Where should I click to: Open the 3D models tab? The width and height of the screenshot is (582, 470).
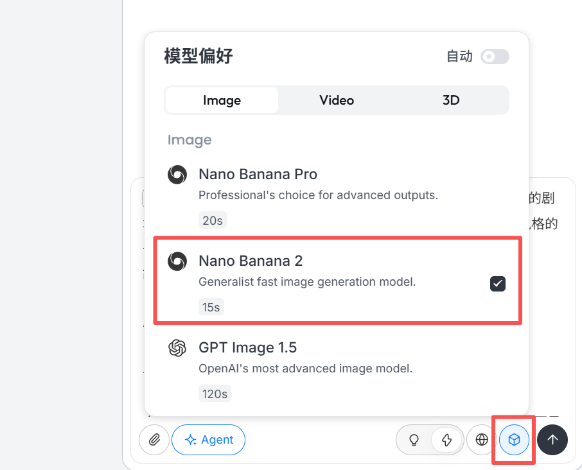[451, 100]
